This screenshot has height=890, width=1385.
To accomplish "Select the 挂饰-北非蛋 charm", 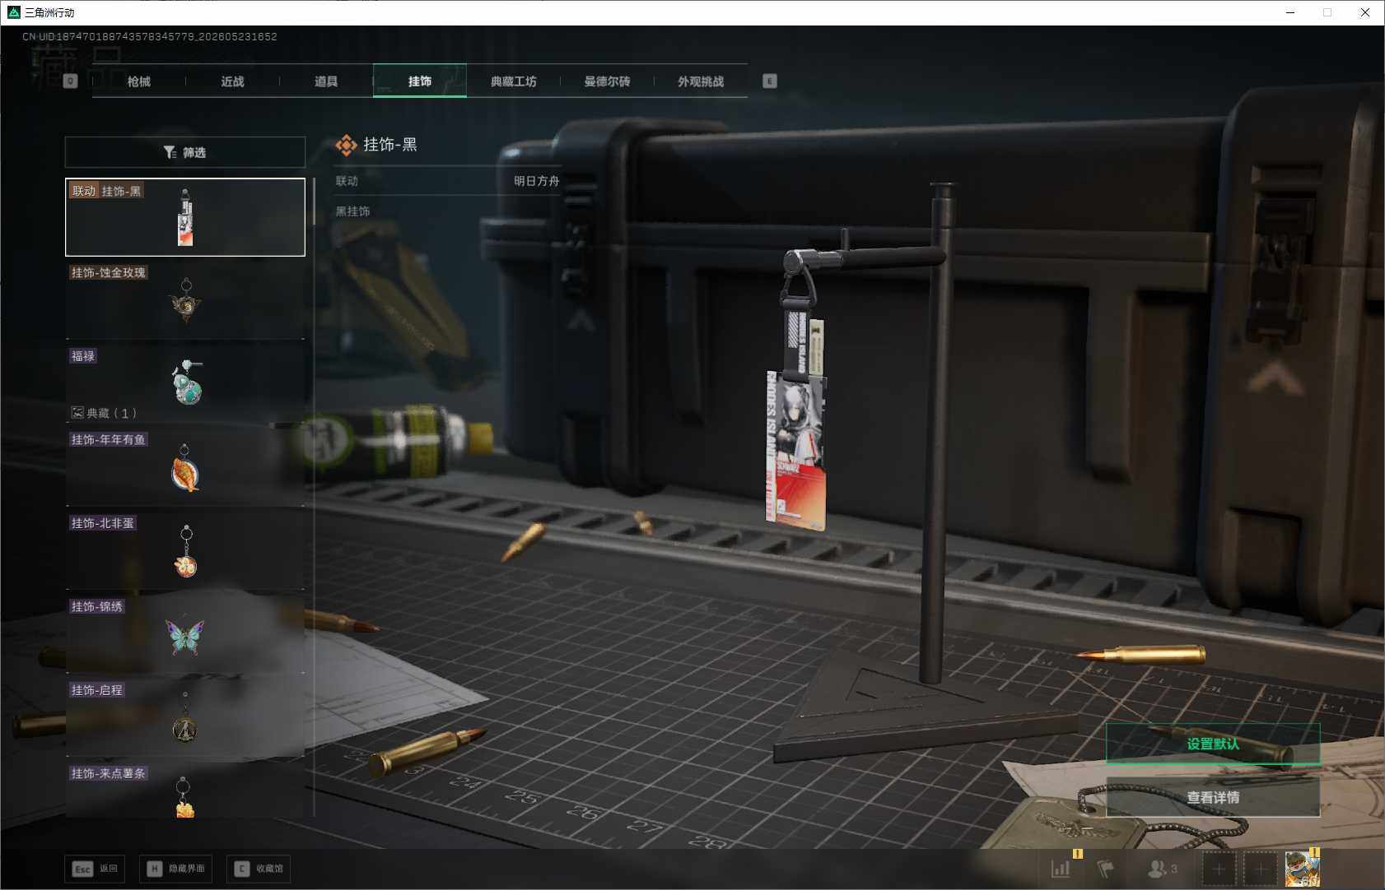I will [x=185, y=550].
